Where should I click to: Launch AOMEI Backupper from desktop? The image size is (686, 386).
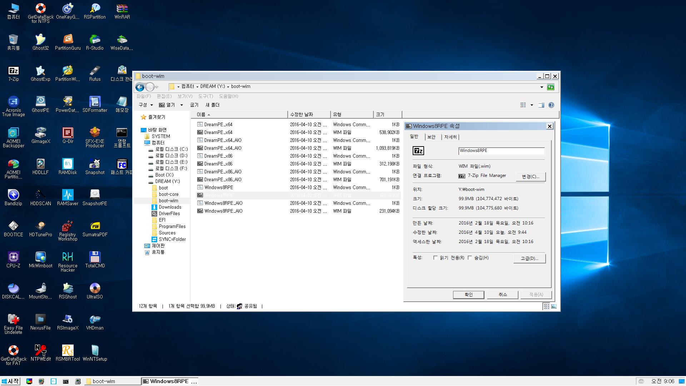[x=14, y=138]
